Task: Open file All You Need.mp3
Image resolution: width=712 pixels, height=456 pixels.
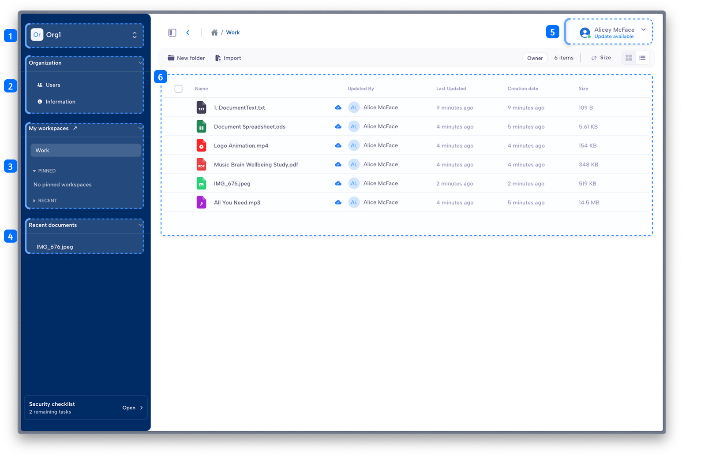Action: click(x=237, y=202)
